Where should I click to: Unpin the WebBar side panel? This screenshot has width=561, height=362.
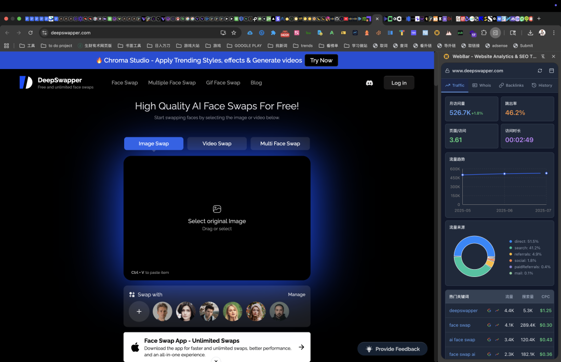tap(543, 57)
